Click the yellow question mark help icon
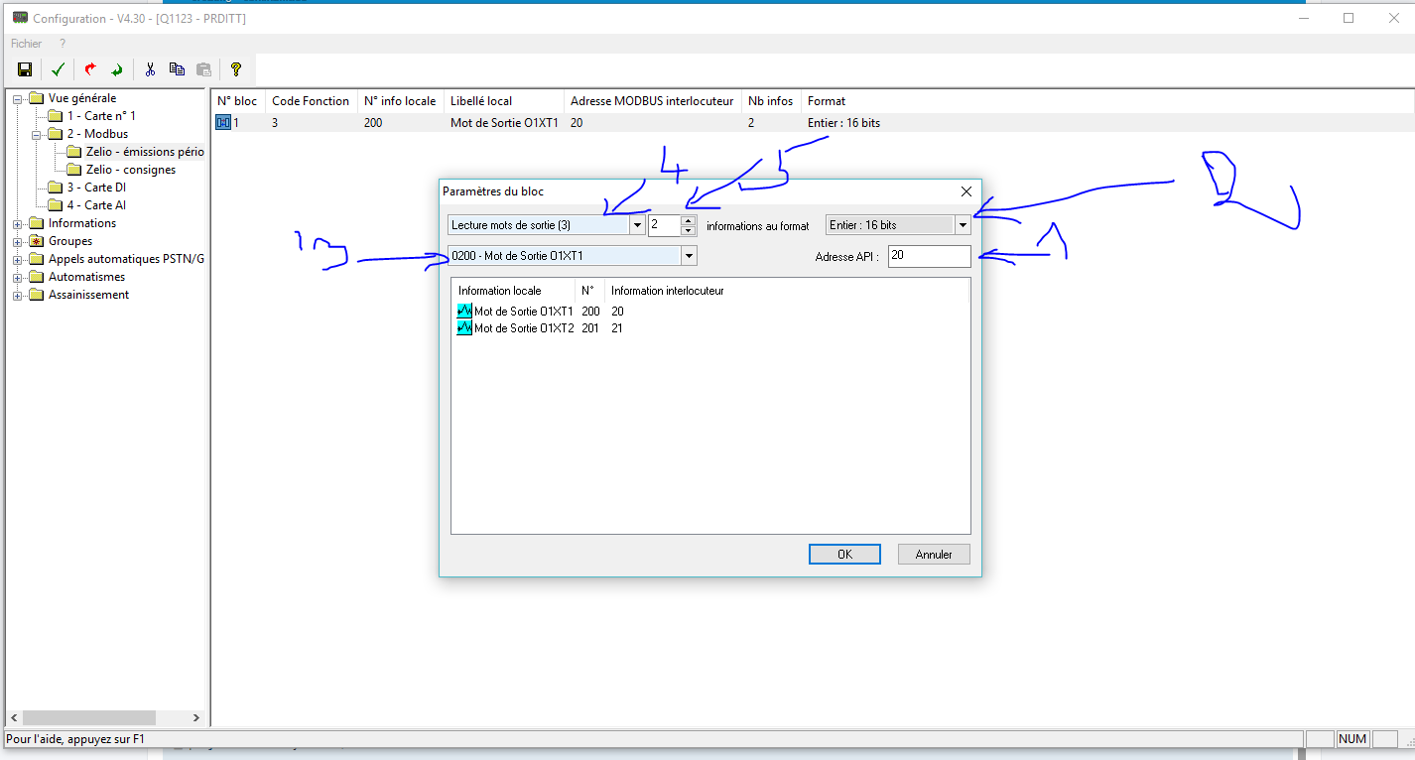 tap(235, 69)
